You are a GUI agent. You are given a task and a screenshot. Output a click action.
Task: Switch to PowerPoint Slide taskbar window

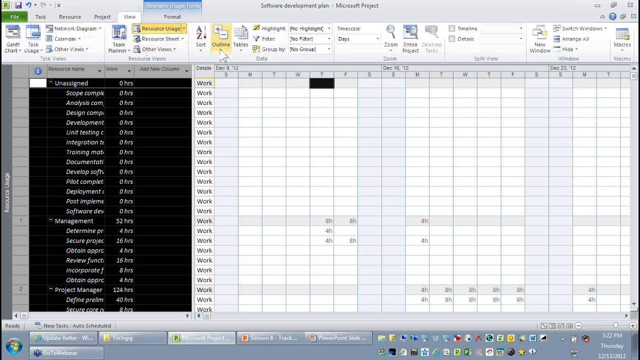click(x=337, y=338)
